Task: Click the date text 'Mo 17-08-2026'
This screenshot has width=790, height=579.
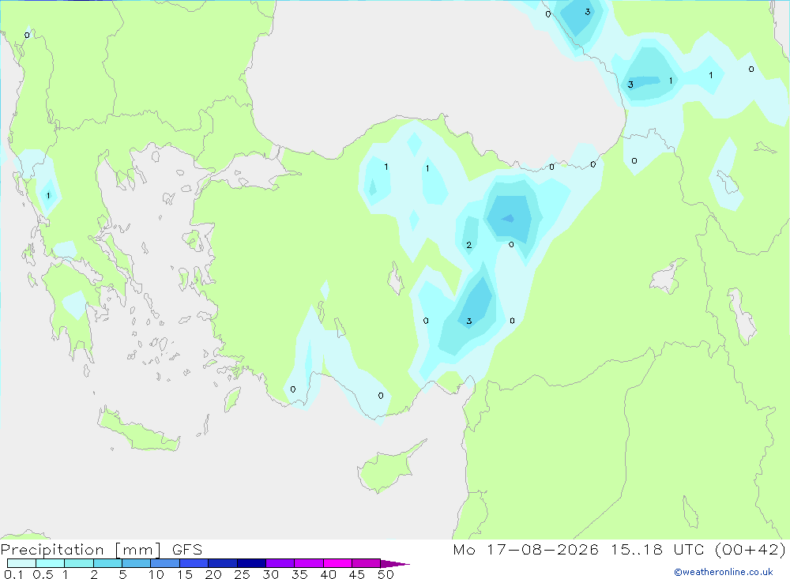Action: click(525, 549)
